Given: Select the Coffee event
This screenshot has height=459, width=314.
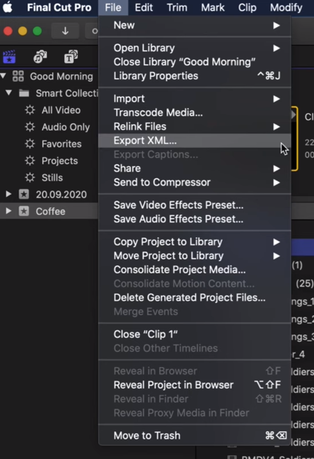Looking at the screenshot, I should point(50,211).
